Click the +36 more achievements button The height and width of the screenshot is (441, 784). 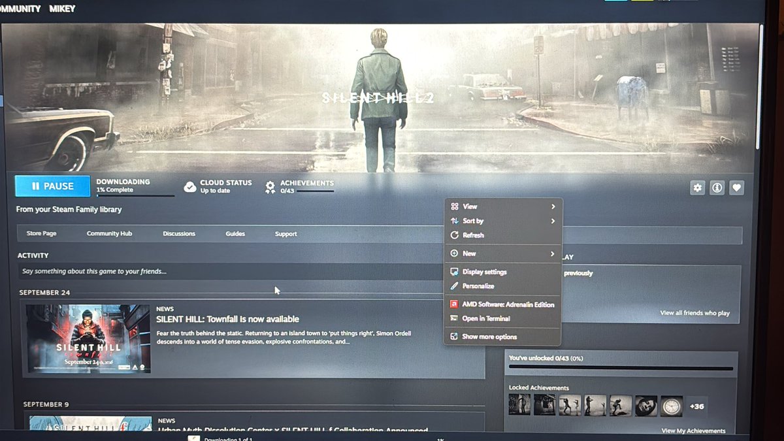pos(697,406)
